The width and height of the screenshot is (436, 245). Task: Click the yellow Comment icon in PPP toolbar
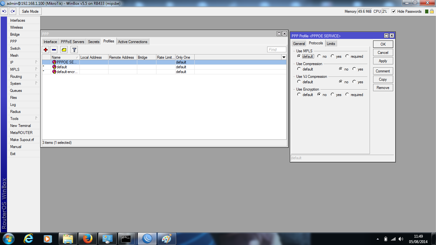tap(64, 49)
